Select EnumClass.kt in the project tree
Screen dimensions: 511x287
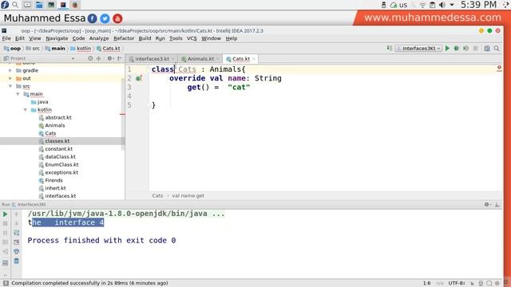pyautogui.click(x=62, y=165)
